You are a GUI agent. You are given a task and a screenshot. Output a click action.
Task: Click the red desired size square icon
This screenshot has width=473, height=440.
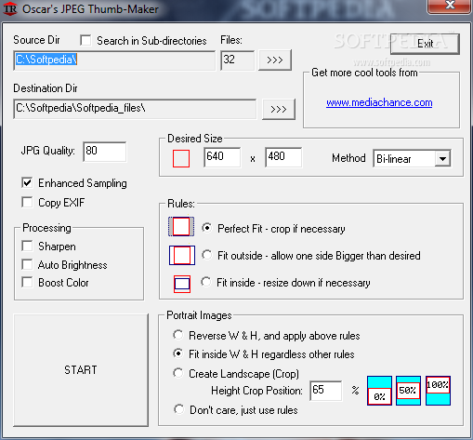(x=181, y=158)
